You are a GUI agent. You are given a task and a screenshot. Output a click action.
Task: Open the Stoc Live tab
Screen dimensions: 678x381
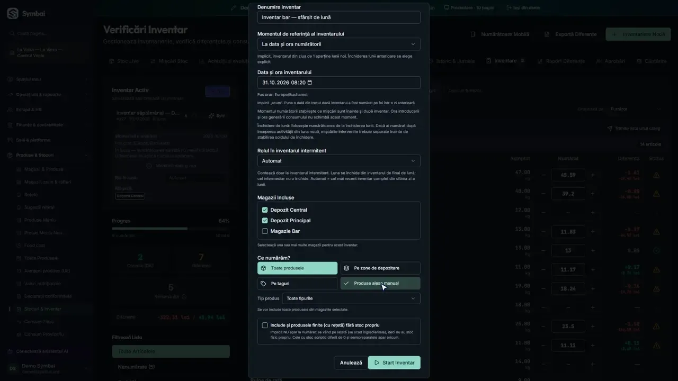coord(124,61)
